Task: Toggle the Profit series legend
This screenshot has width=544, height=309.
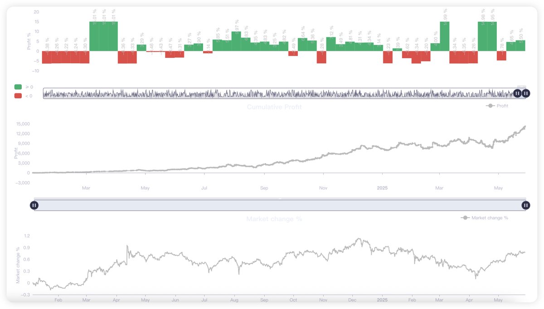Action: (x=497, y=106)
